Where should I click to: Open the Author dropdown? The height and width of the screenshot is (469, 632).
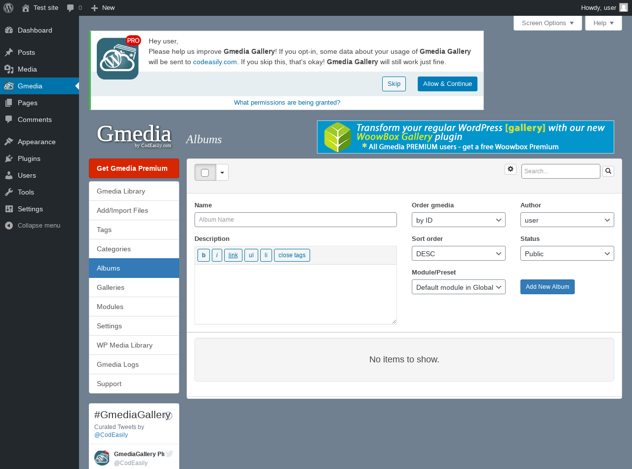[567, 220]
